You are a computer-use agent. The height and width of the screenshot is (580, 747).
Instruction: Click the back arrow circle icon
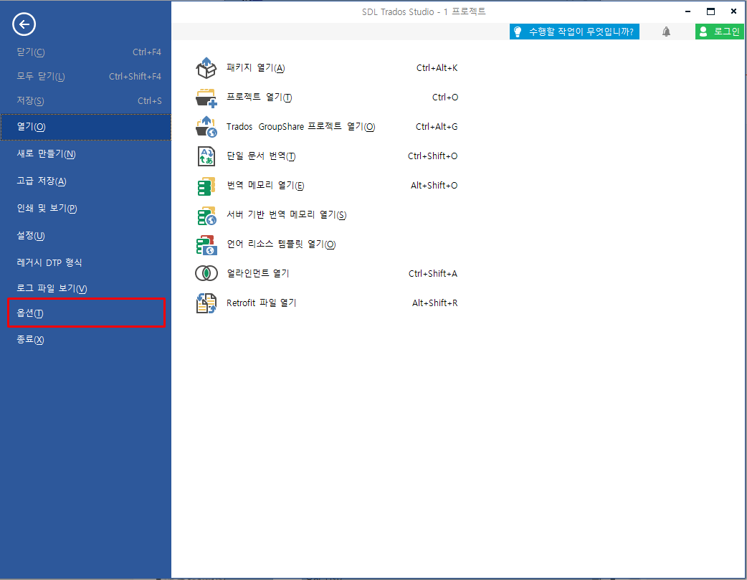click(x=24, y=24)
